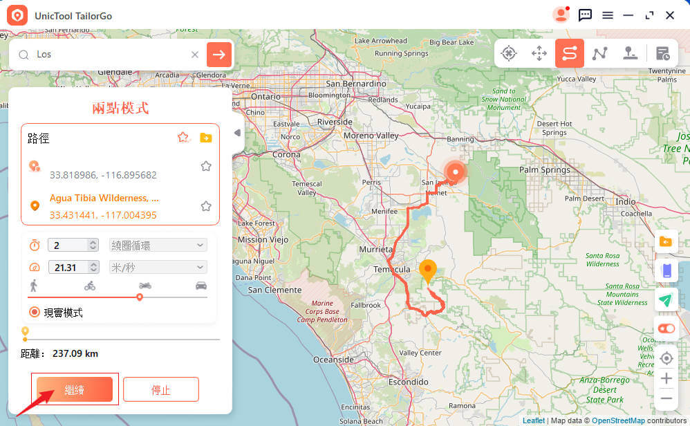Open the history records icon in toolbar

[x=662, y=53]
